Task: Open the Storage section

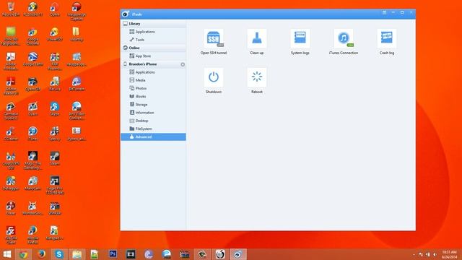Action: [153, 104]
